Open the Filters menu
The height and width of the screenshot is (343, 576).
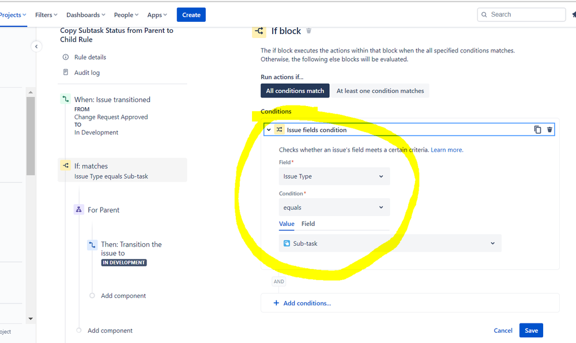tap(46, 14)
